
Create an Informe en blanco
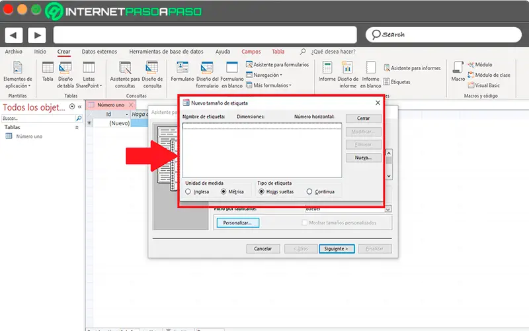[370, 75]
